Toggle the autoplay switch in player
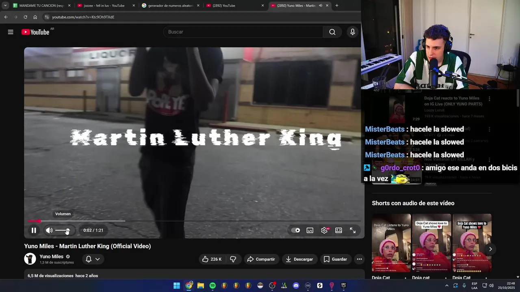Image resolution: width=520 pixels, height=292 pixels. click(296, 230)
